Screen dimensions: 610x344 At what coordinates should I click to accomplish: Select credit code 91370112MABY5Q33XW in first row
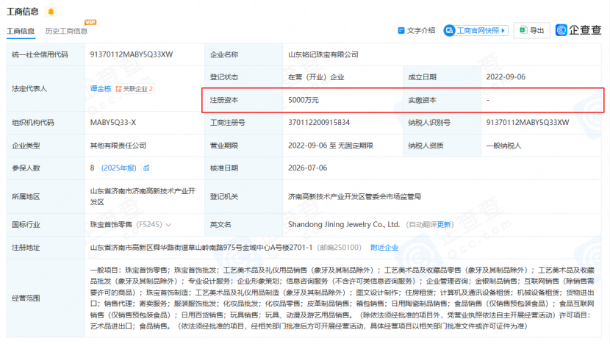[132, 54]
